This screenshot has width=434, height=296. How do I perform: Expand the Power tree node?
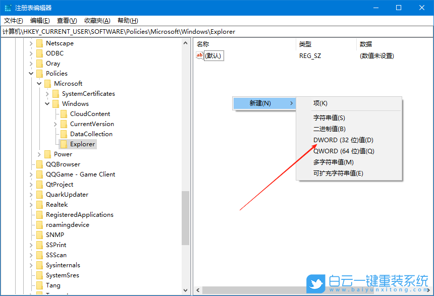coord(39,154)
